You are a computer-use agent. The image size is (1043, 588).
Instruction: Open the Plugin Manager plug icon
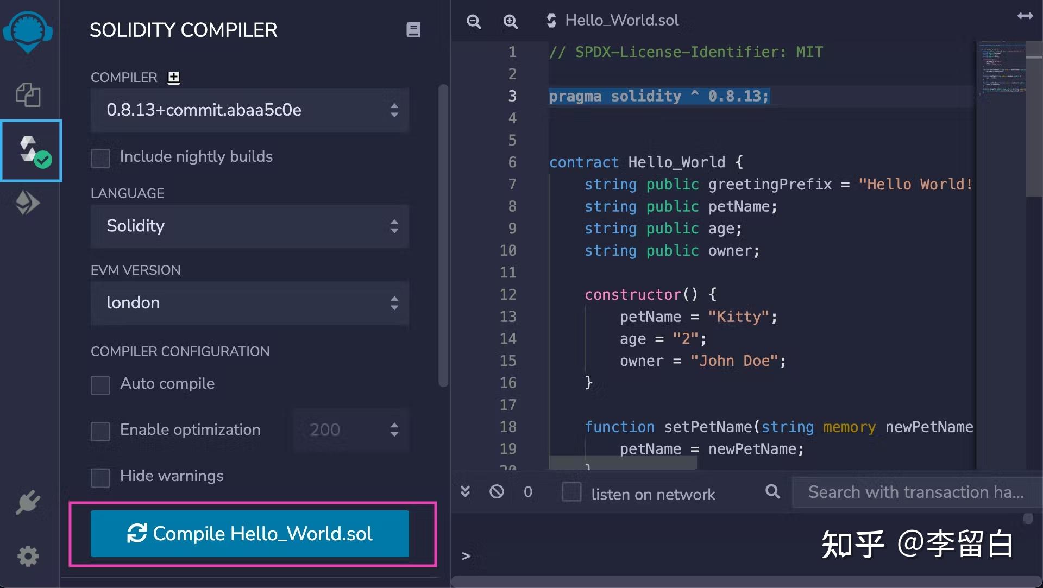(28, 502)
